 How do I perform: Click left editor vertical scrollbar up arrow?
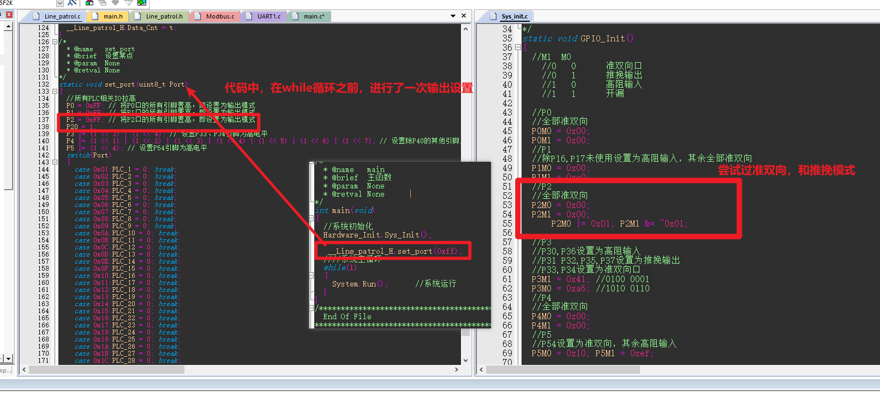click(465, 28)
